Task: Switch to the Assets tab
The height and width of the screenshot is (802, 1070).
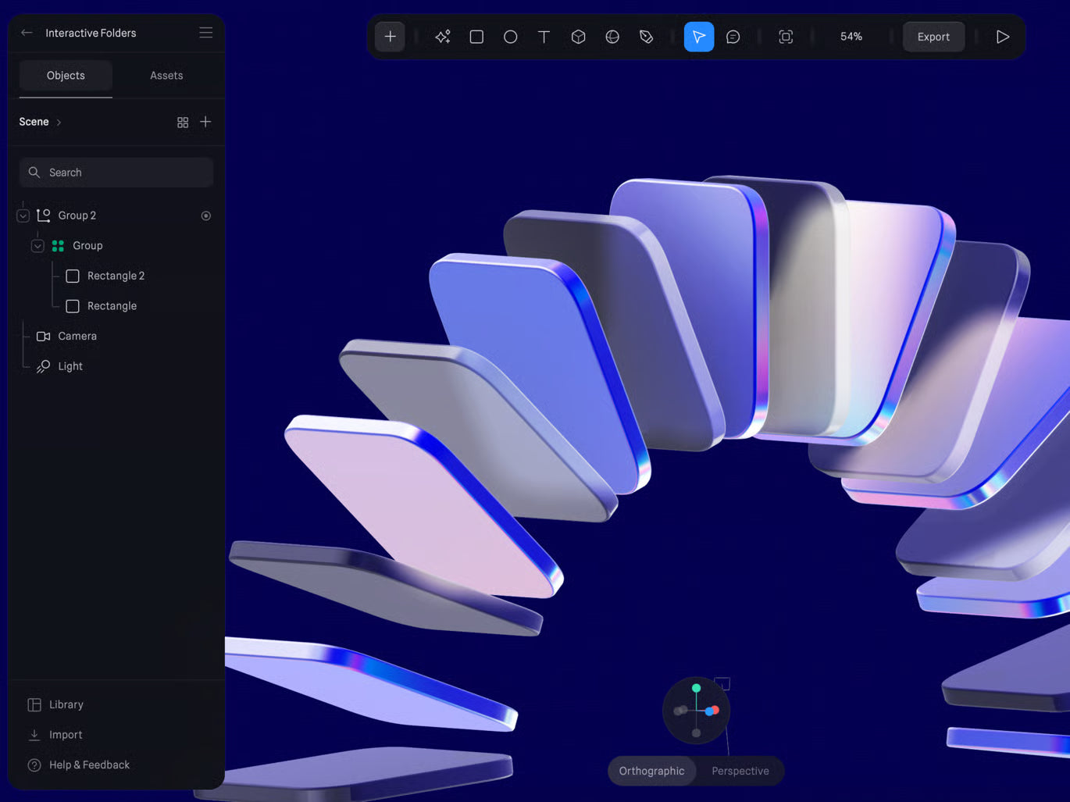Action: 166,76
